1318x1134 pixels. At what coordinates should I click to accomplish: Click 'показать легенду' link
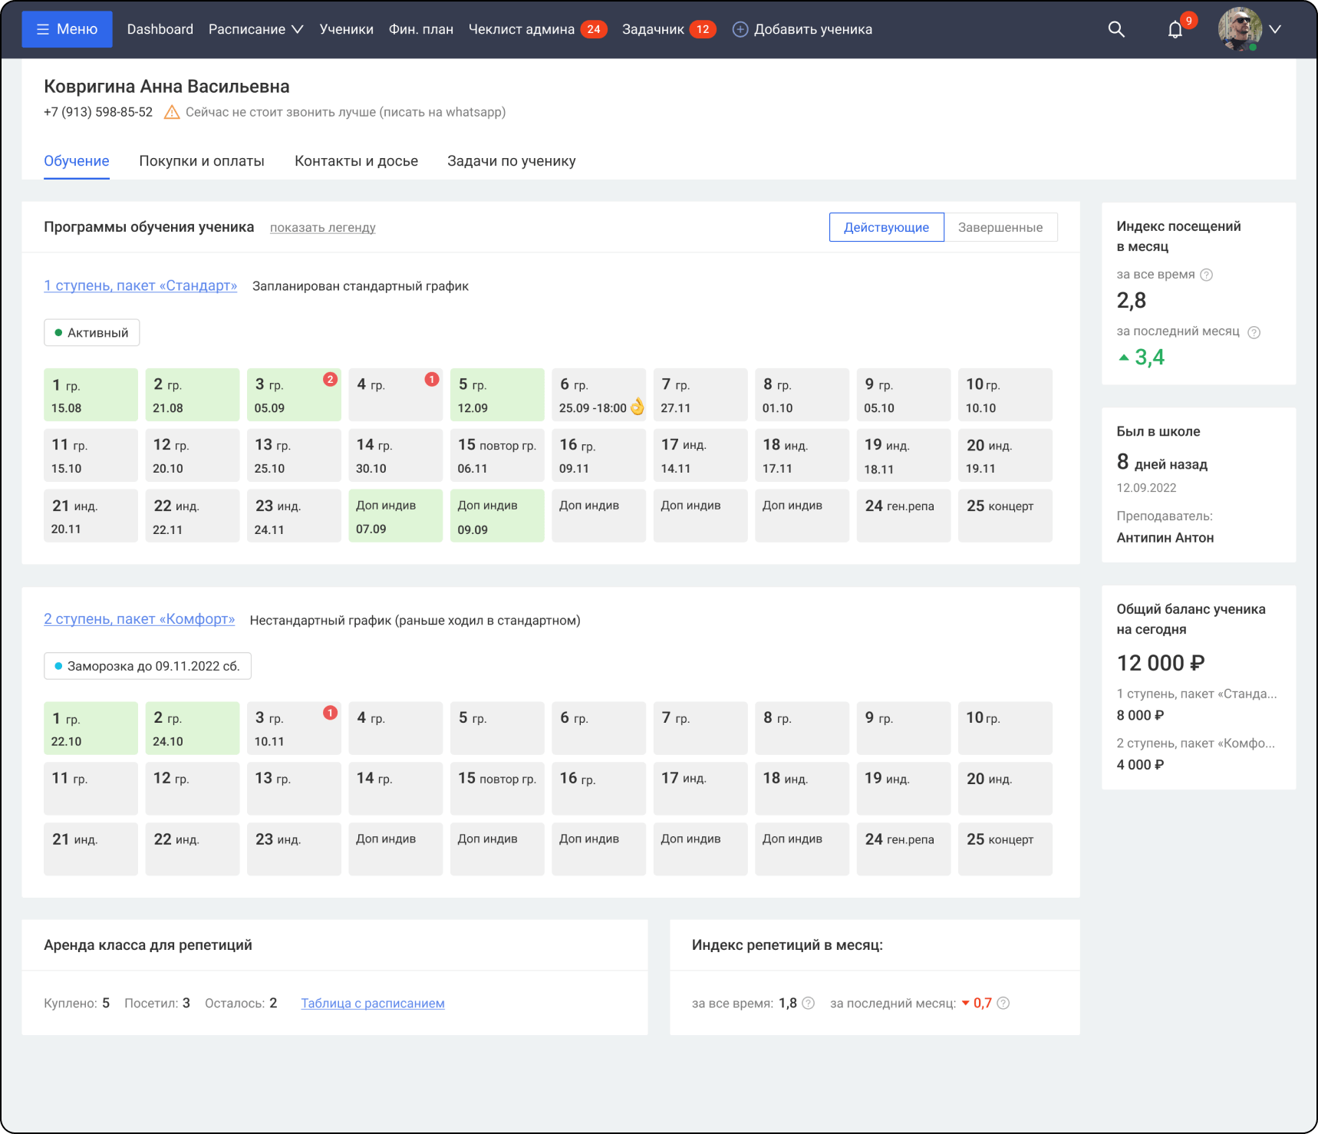click(x=322, y=227)
